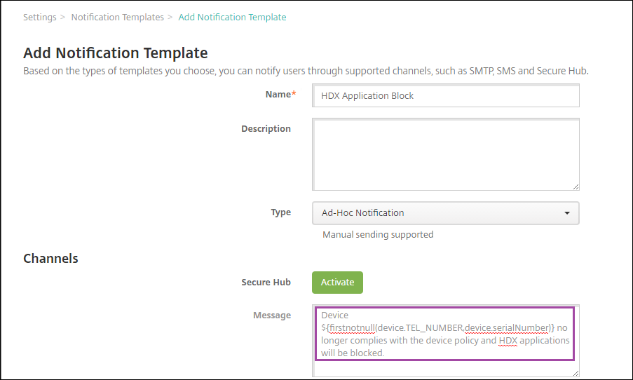Click the Message box resize handle
The width and height of the screenshot is (633, 380).
[576, 374]
